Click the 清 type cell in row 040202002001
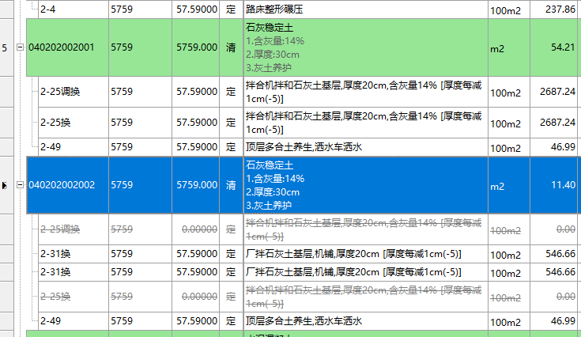 click(x=231, y=47)
